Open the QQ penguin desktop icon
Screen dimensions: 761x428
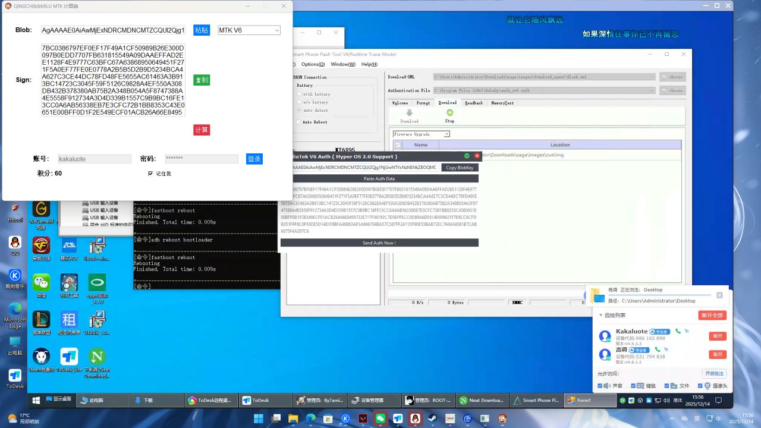point(15,243)
